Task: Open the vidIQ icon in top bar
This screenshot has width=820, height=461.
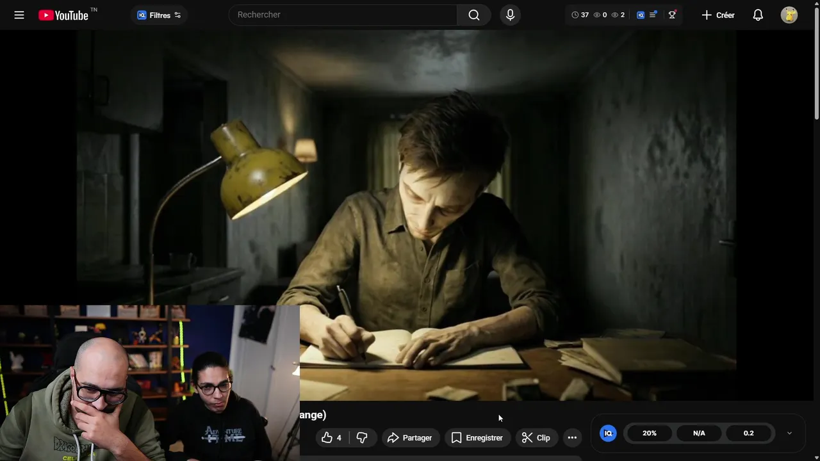Action: (x=641, y=15)
